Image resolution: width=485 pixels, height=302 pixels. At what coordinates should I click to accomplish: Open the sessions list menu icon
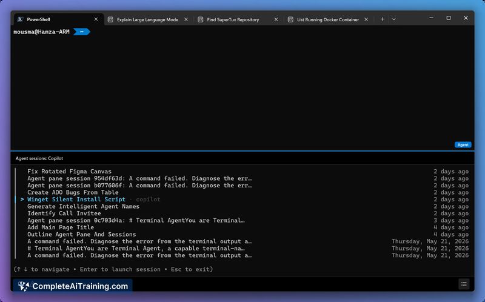tap(464, 284)
